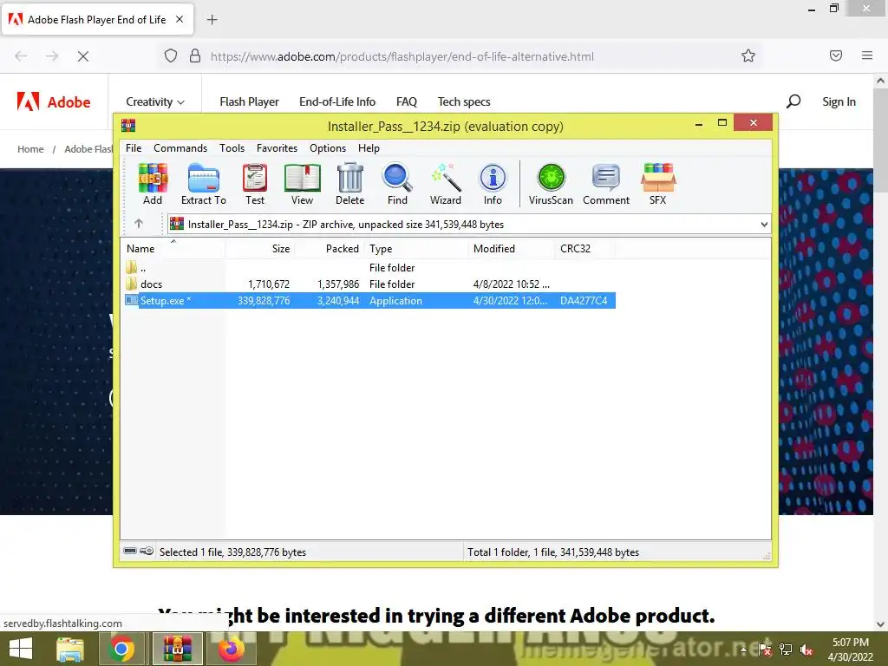The width and height of the screenshot is (888, 666).
Task: Run the Test archive tool
Action: click(255, 184)
